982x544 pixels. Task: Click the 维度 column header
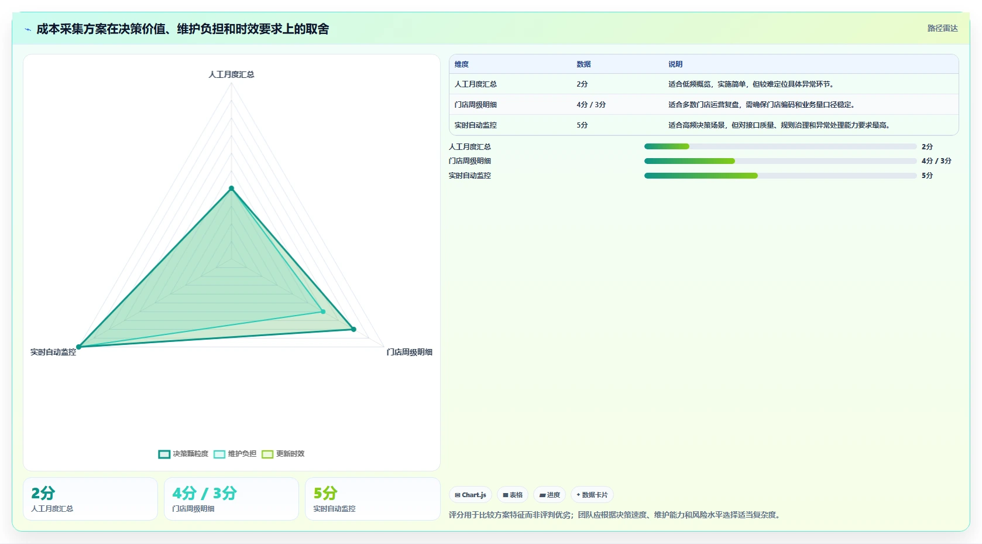[x=462, y=64]
